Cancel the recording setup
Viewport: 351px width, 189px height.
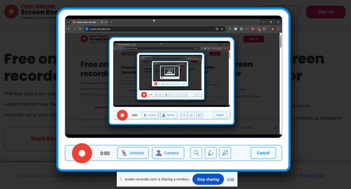tap(263, 153)
